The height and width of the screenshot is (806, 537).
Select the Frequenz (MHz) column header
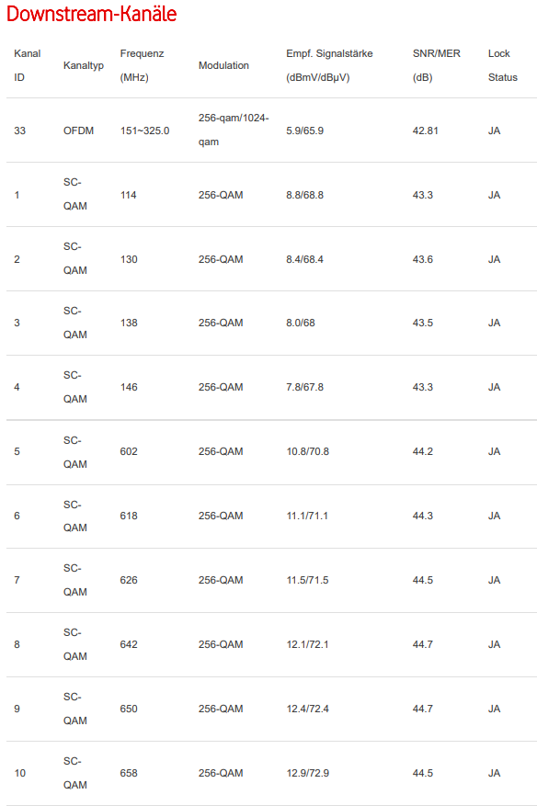tap(142, 65)
